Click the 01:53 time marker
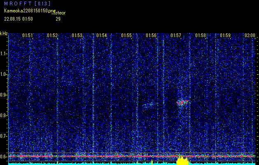 77,35
